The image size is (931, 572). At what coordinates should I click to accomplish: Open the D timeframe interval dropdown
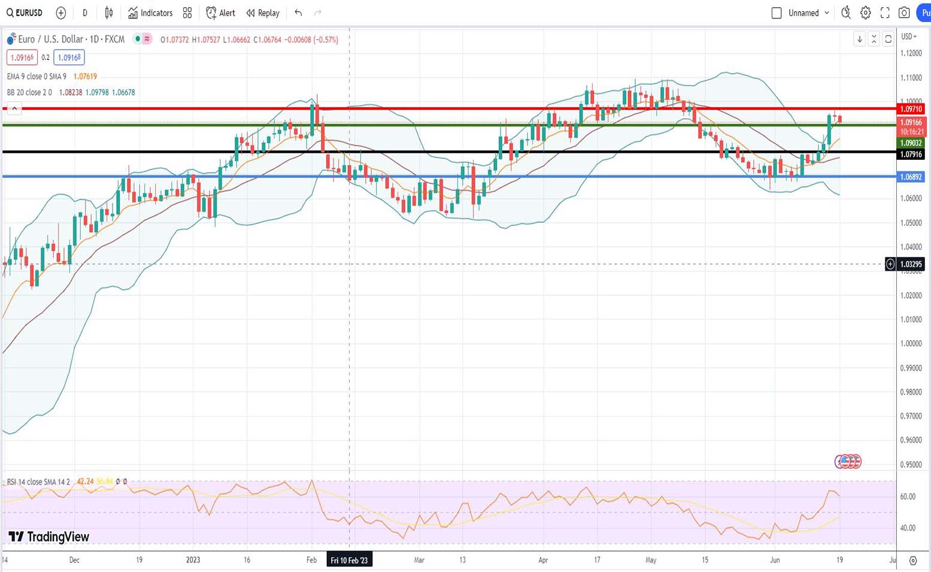click(84, 13)
